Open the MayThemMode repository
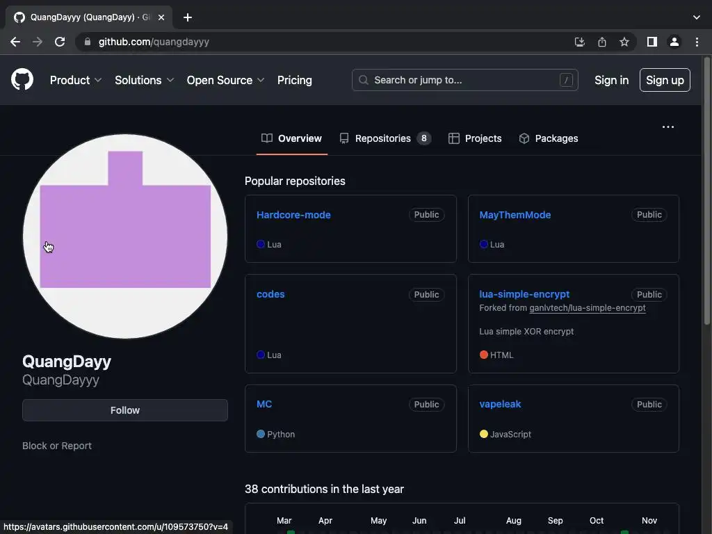 (515, 215)
